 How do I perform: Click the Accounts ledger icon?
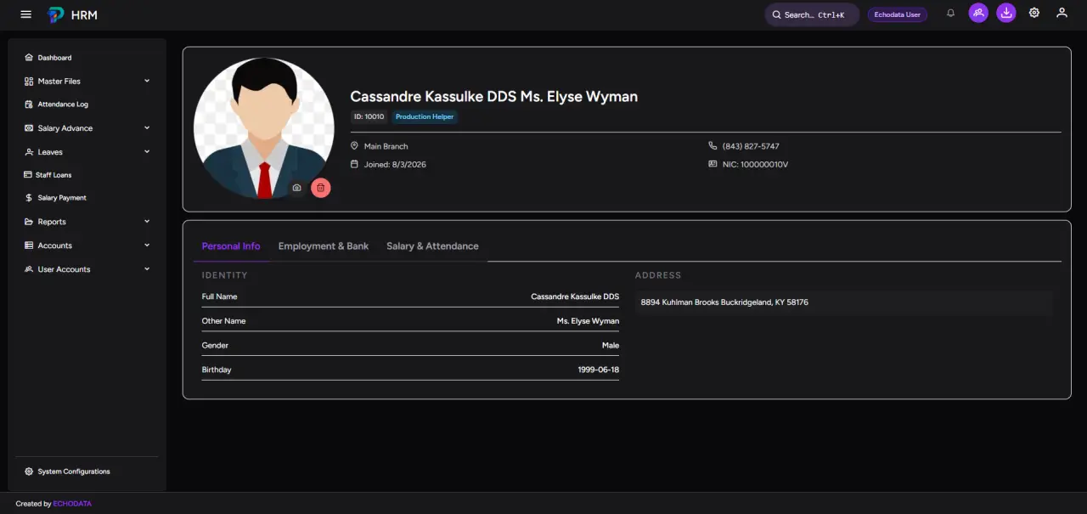29,246
